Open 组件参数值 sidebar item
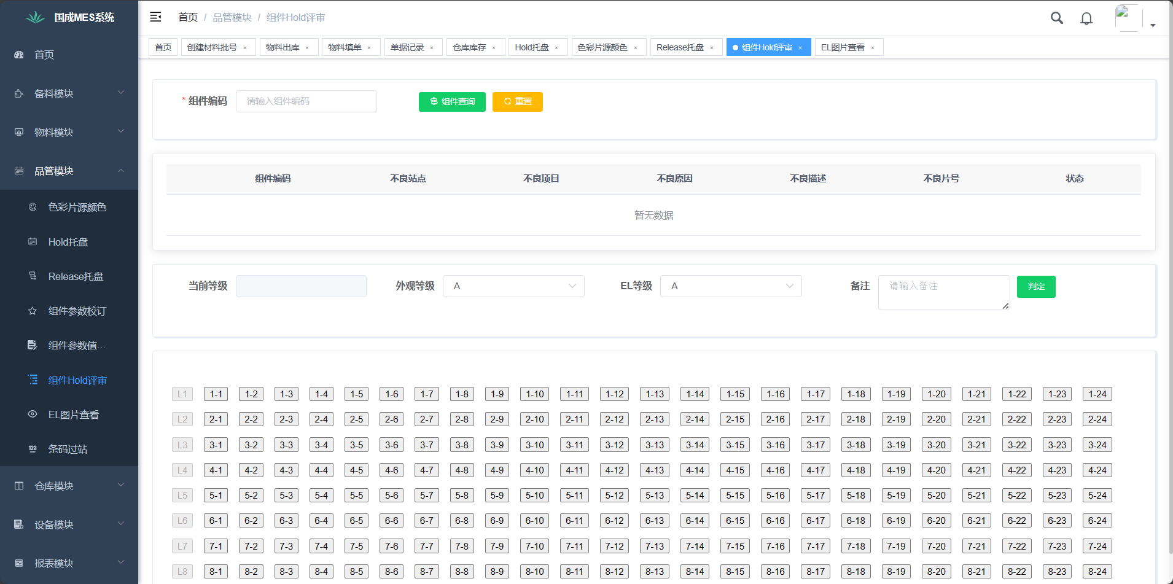 point(69,345)
